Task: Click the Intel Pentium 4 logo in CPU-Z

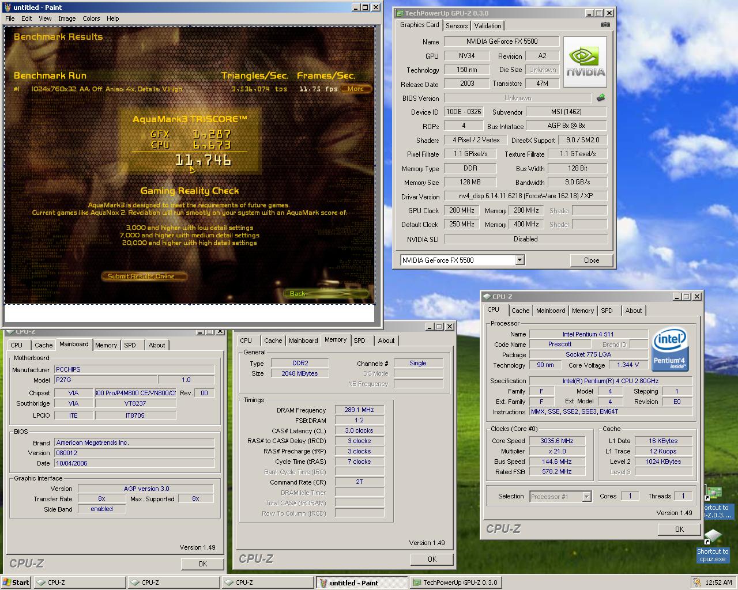Action: (669, 350)
